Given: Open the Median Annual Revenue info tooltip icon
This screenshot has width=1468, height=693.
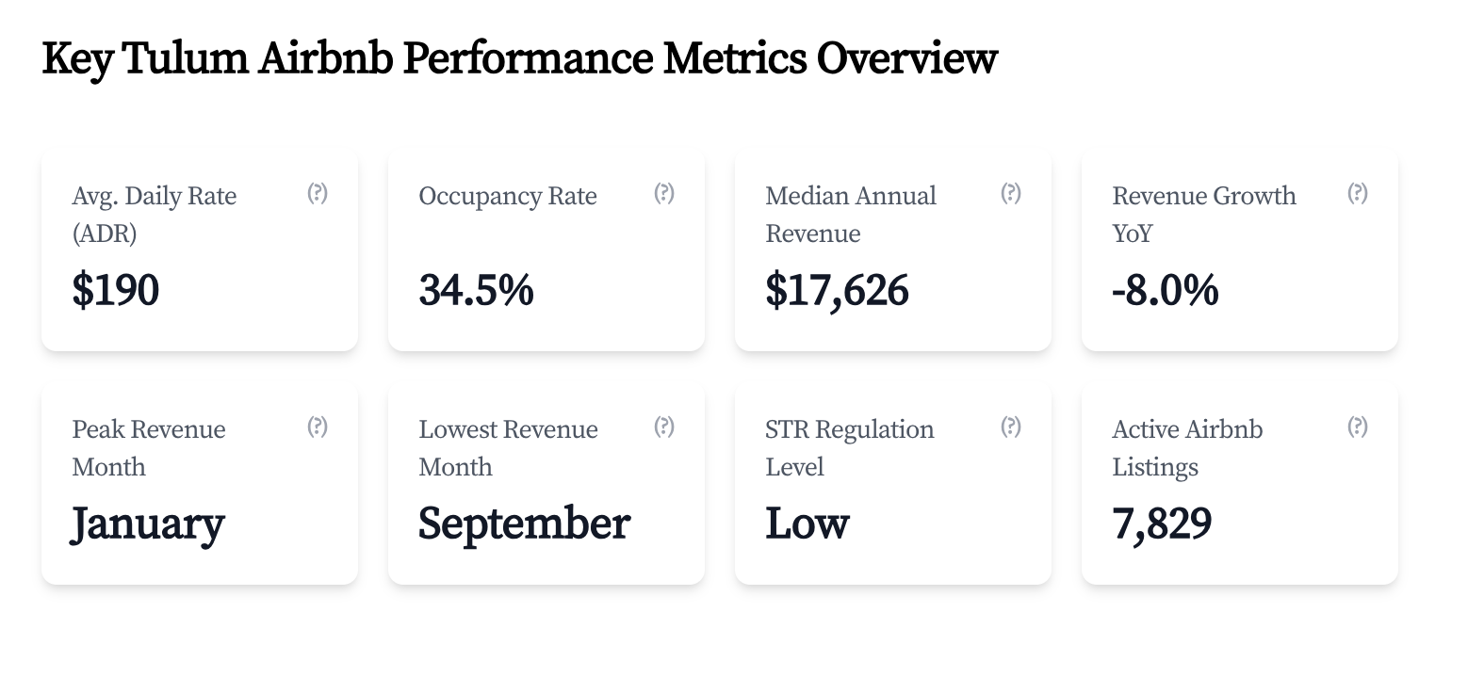Looking at the screenshot, I should (1011, 193).
